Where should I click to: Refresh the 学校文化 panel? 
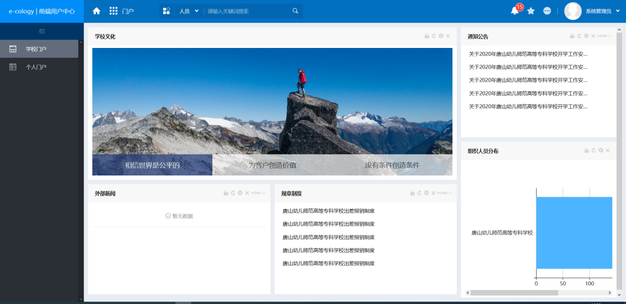(x=434, y=36)
